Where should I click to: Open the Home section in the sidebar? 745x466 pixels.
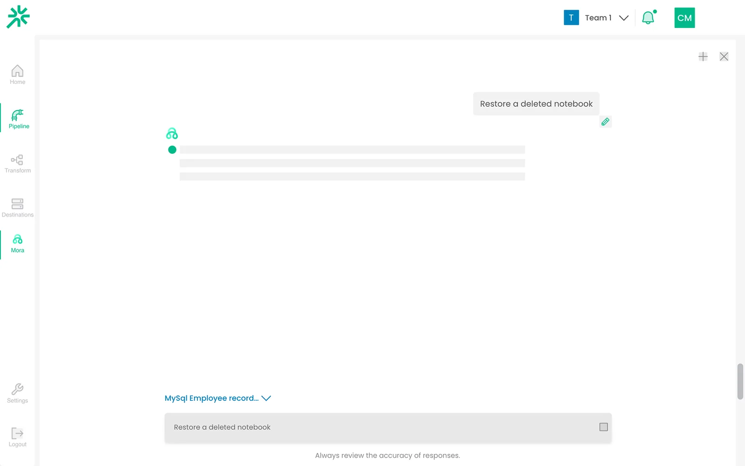pyautogui.click(x=17, y=75)
